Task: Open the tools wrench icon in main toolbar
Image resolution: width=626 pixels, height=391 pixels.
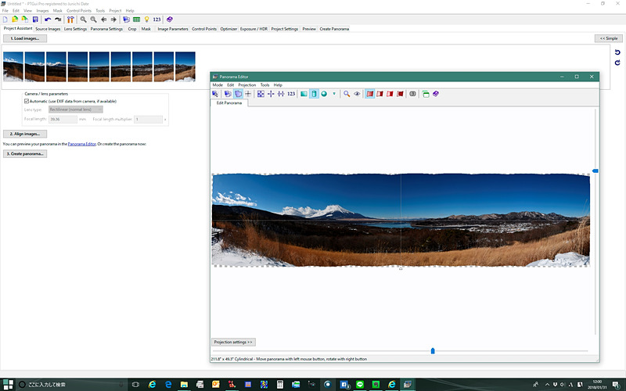Action: 70,19
